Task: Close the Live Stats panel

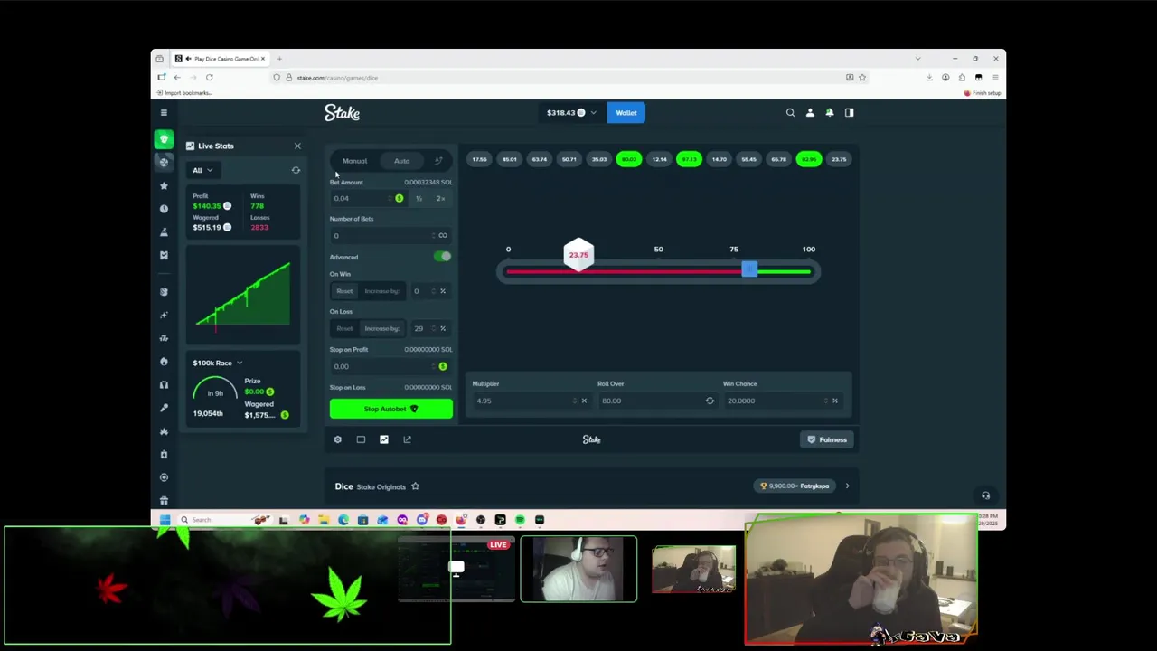Action: click(297, 146)
